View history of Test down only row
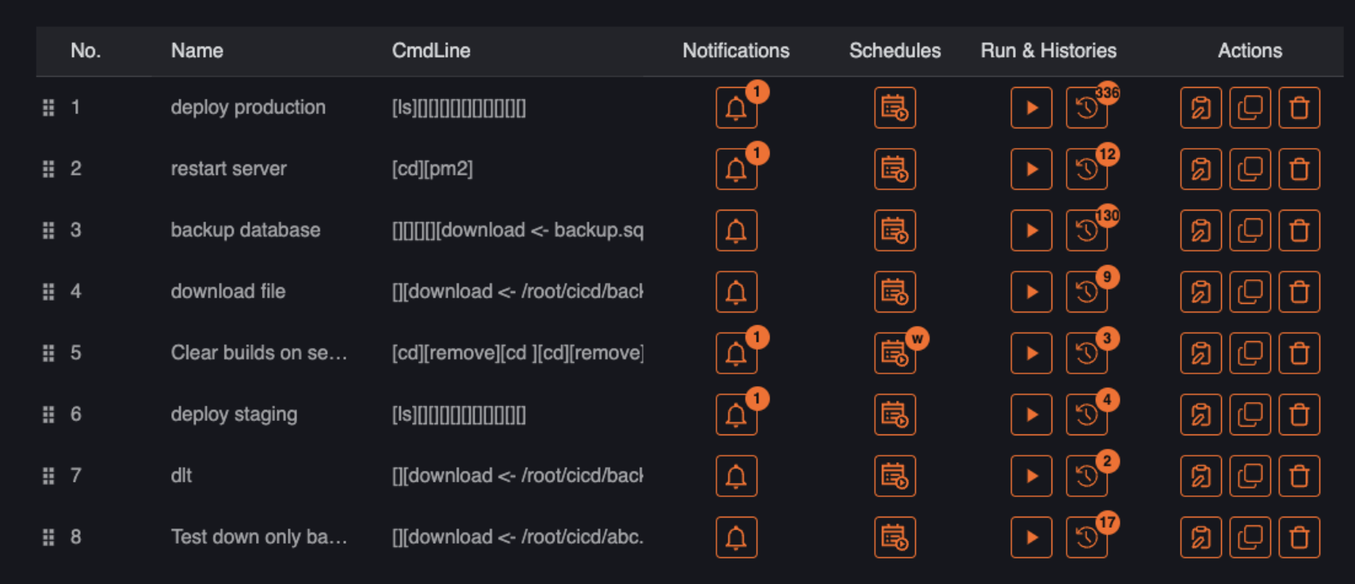This screenshot has height=584, width=1355. (x=1086, y=537)
